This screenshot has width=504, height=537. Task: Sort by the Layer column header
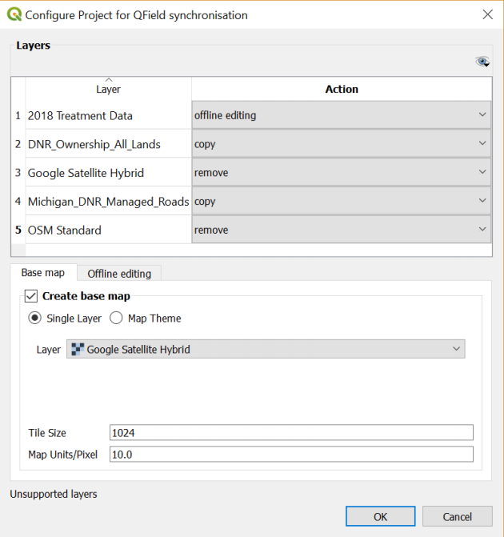pos(108,89)
